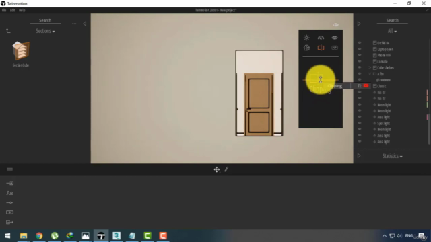Select Console in the scene graph
431x242 pixels.
pos(382,61)
